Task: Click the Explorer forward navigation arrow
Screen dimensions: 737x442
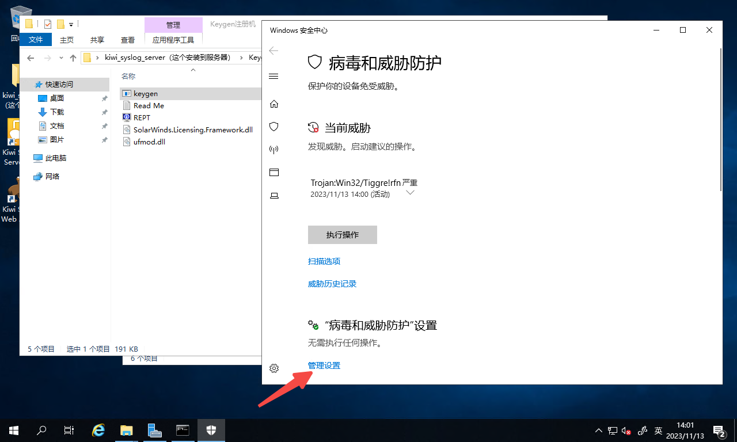Action: coord(48,58)
